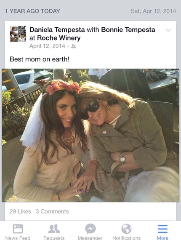Open Bonnie Tempesta's profile link
Viewport: 181px width, 240px height.
(x=128, y=30)
